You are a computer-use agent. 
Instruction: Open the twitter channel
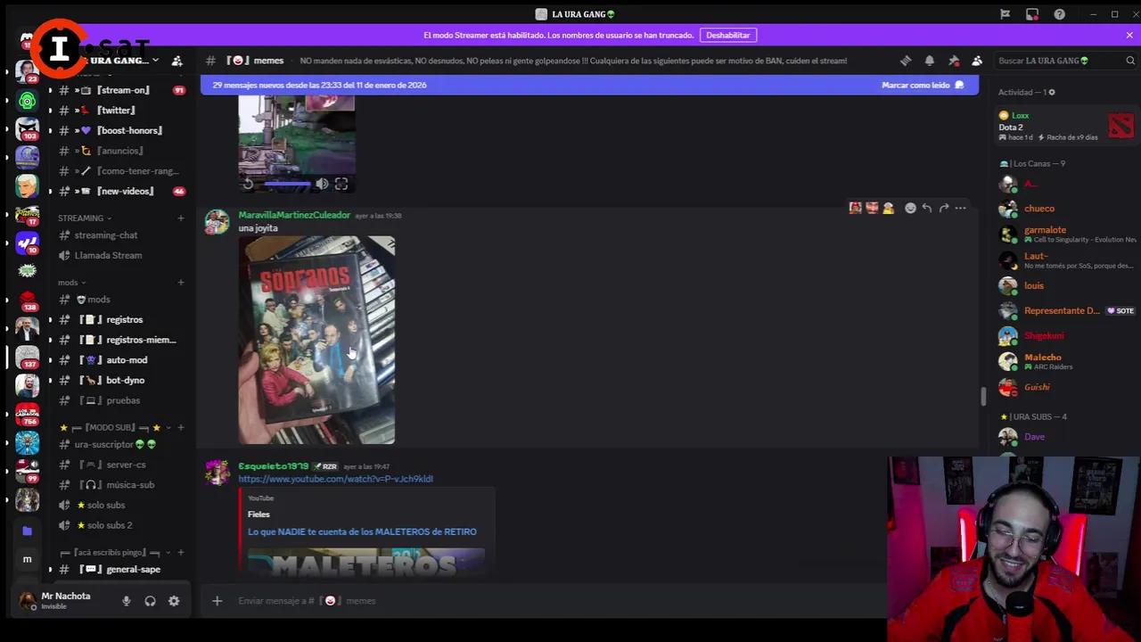[116, 111]
